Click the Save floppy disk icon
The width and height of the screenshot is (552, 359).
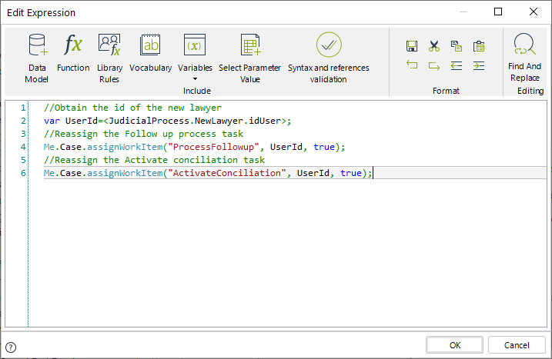412,46
